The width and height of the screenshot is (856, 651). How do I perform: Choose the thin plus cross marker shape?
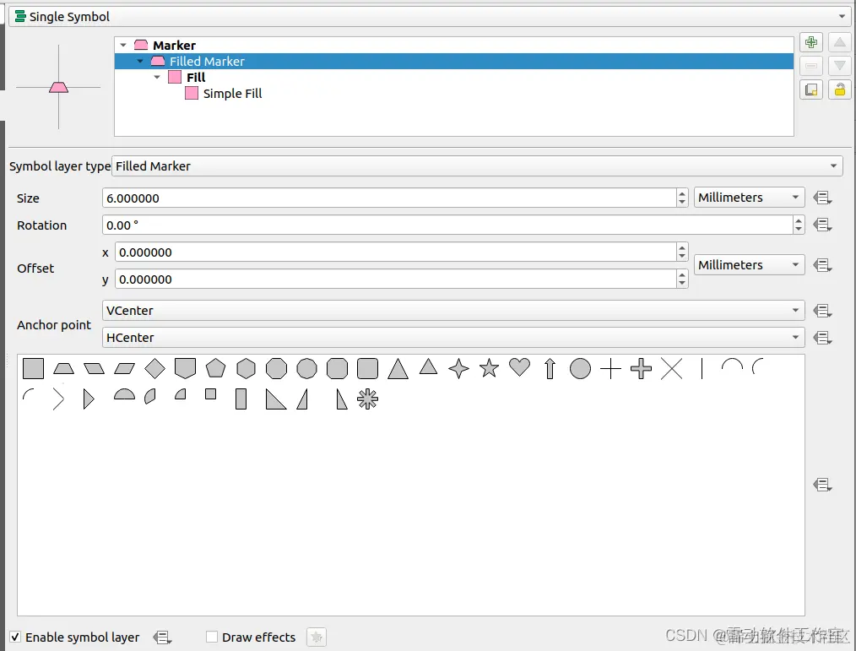tap(610, 369)
